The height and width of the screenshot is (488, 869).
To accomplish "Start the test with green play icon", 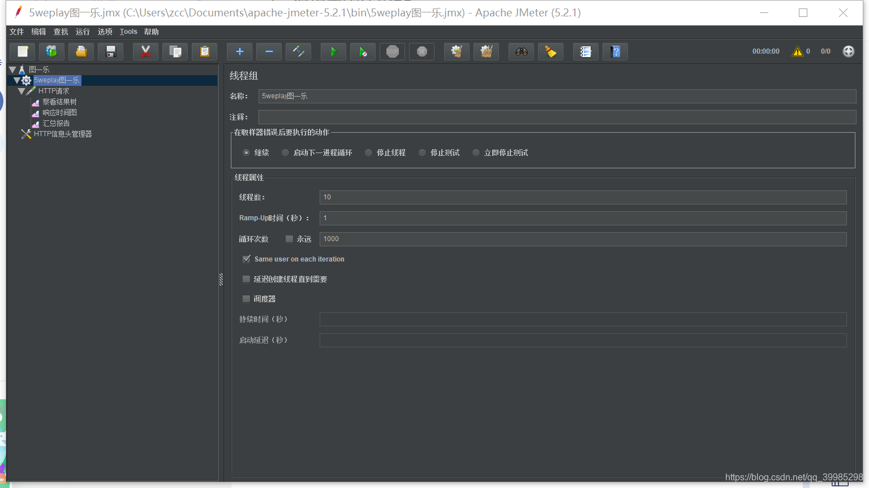I will (x=334, y=51).
